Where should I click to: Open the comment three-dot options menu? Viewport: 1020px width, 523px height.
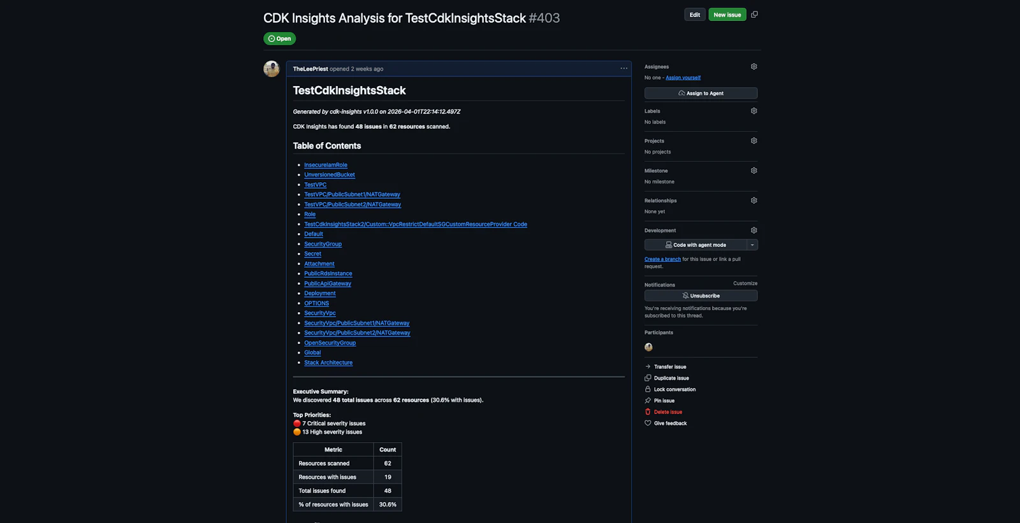point(624,69)
